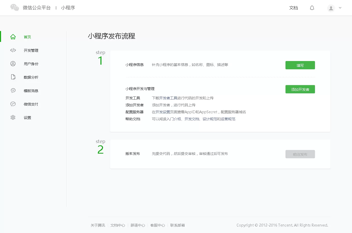Click the greyed 前往发布 button

click(x=300, y=154)
